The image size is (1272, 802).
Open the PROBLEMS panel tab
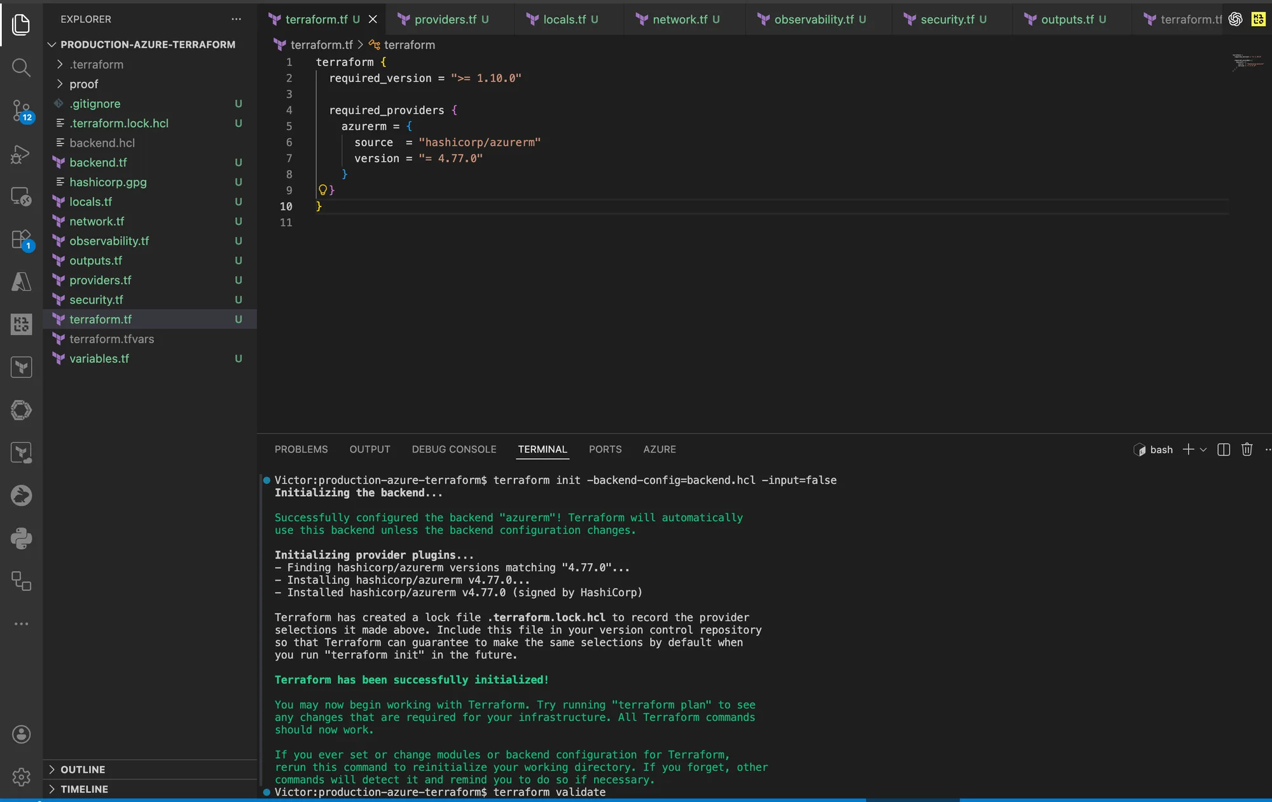[x=301, y=449]
